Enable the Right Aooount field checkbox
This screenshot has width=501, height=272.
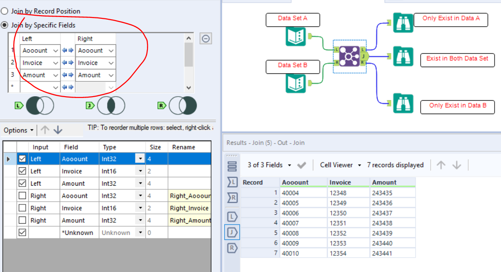[x=22, y=195]
